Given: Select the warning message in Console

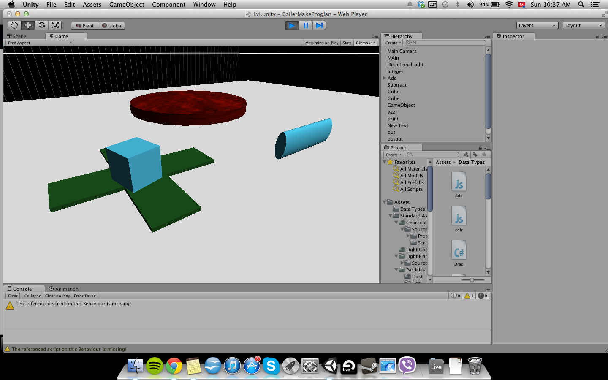Looking at the screenshot, I should (247, 306).
